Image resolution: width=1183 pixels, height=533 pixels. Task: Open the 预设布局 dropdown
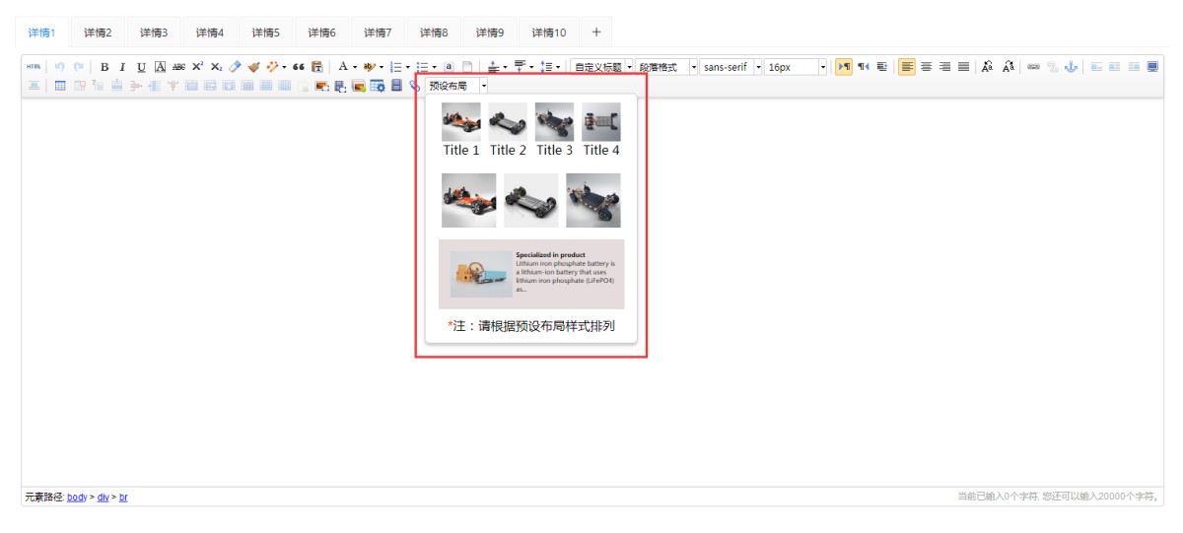(457, 86)
